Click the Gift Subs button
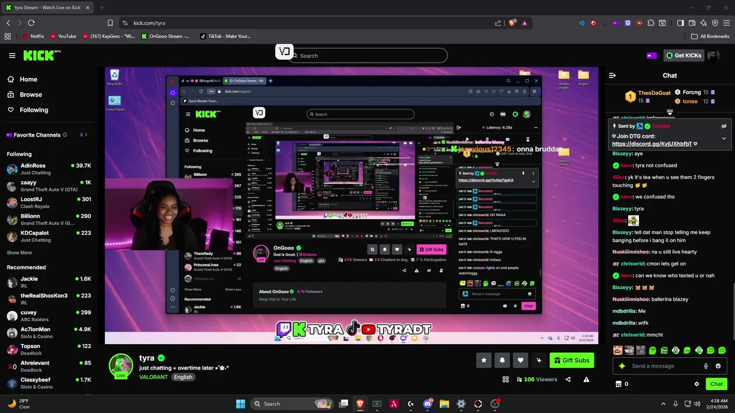This screenshot has width=735, height=413. tap(571, 360)
